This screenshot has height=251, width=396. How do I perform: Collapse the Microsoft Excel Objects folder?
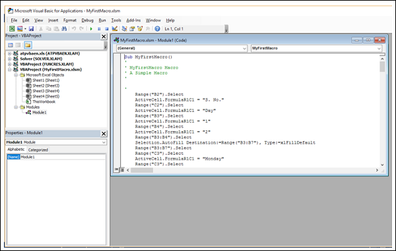[16, 75]
